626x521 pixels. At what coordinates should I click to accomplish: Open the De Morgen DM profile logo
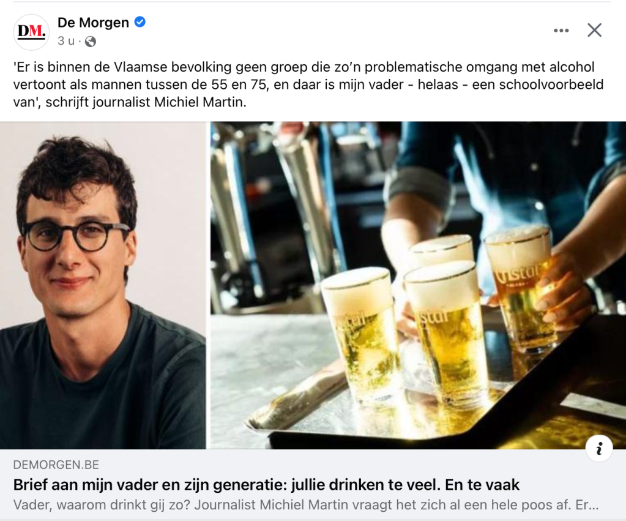click(x=31, y=32)
